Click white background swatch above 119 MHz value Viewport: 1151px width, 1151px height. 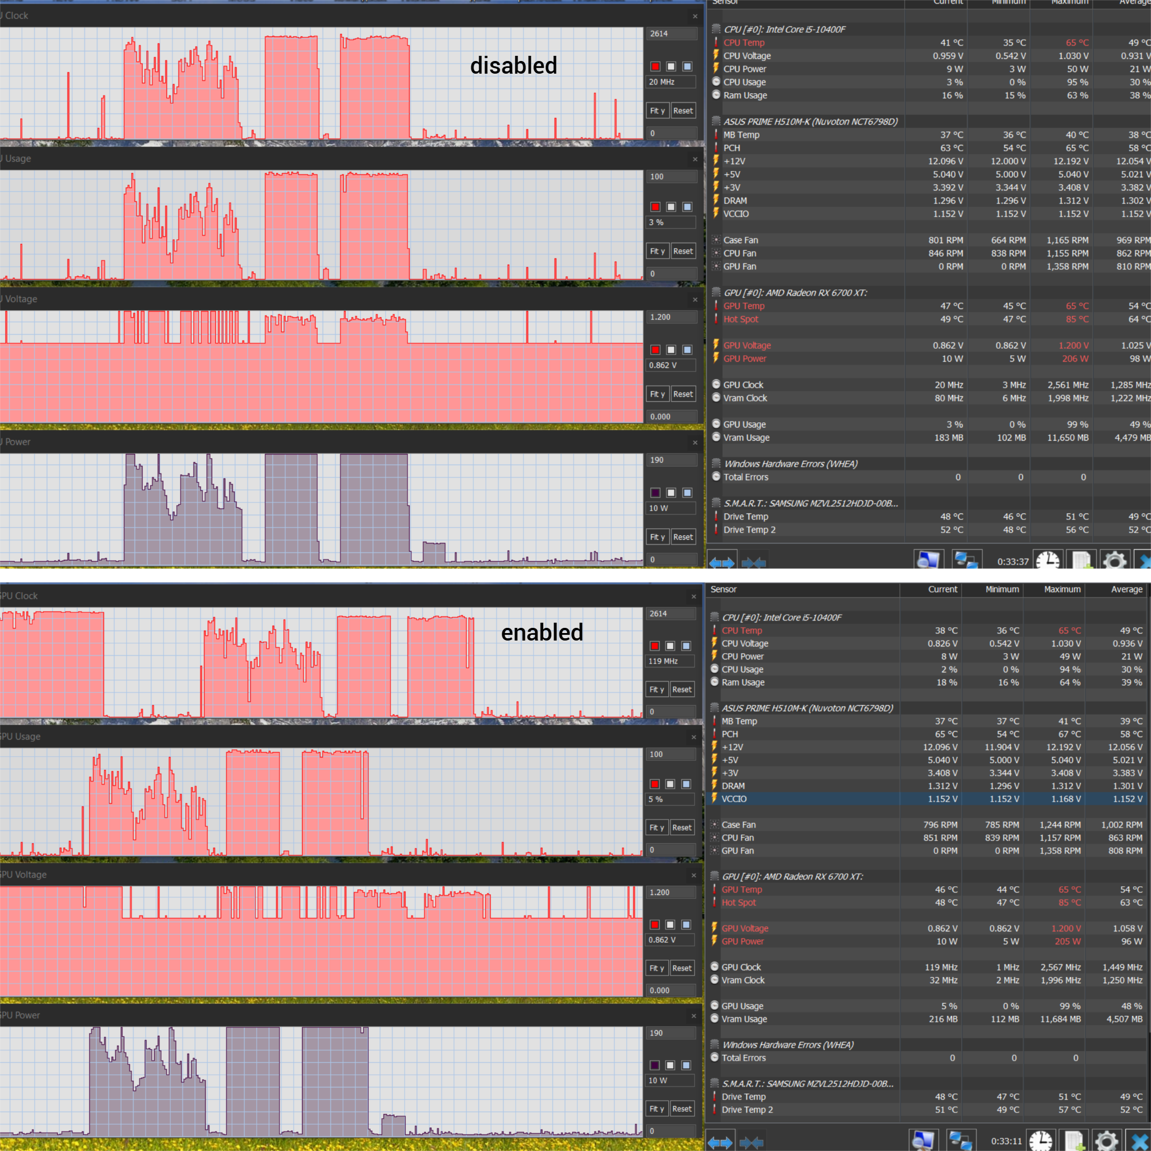[670, 646]
